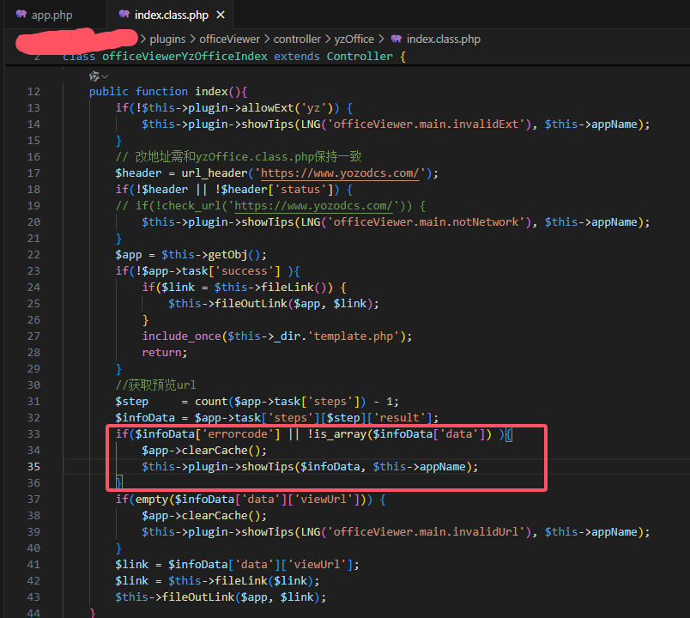Open the controller breadcrumb segment
Screen dimensions: 690x618
pyautogui.click(x=297, y=39)
